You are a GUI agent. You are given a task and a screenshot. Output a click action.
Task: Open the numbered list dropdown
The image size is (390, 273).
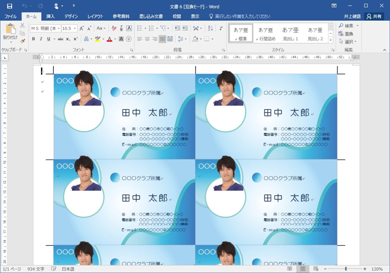tap(157, 29)
